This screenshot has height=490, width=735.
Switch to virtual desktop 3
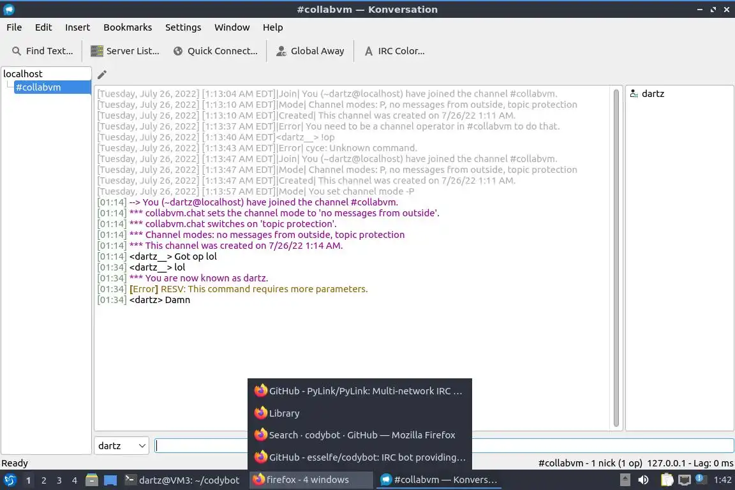(59, 480)
